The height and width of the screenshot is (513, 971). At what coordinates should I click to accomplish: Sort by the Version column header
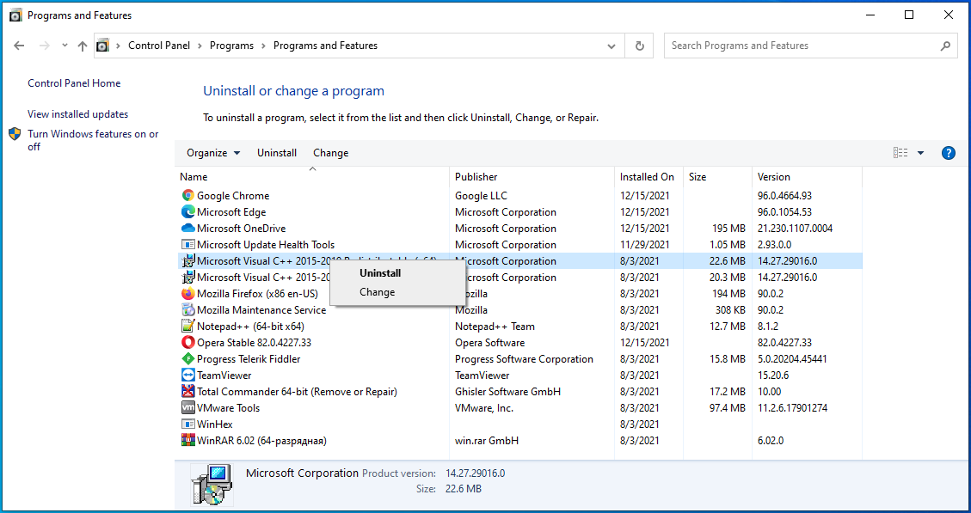pyautogui.click(x=807, y=177)
